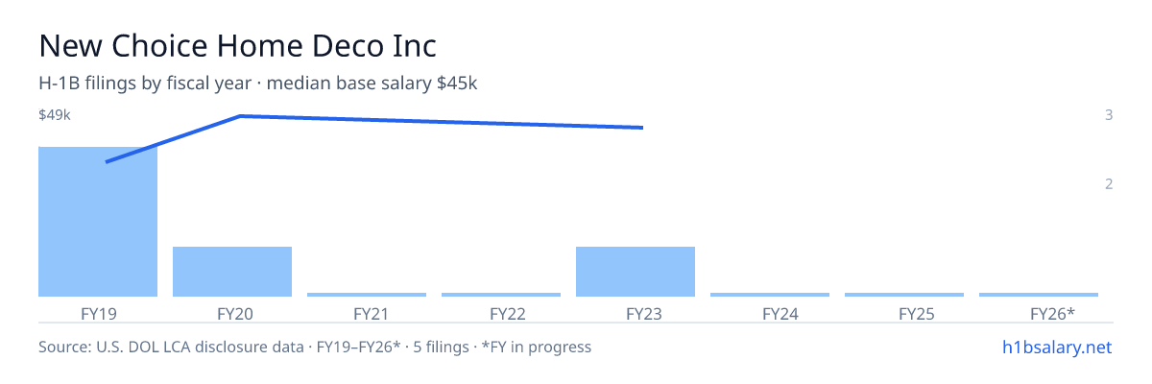Click the FY25 small bar
This screenshot has width=1152, height=384.
pos(904,295)
